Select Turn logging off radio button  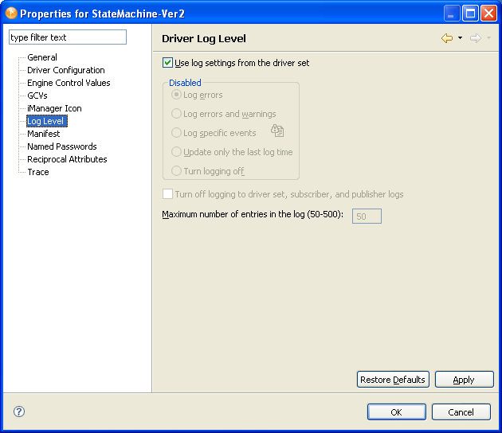pos(176,171)
